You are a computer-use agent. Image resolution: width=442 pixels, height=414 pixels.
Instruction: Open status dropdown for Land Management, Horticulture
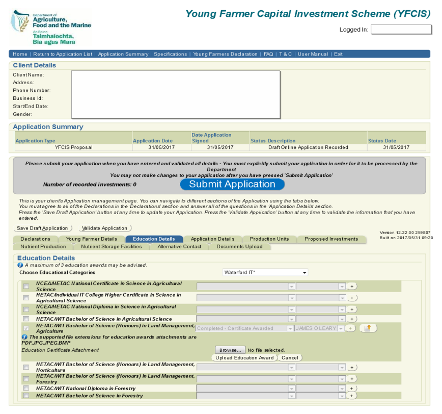(x=246, y=367)
